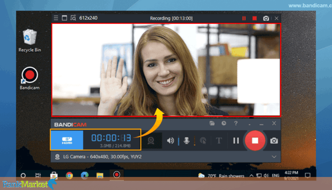Minimize the Bandicam main window
The image size is (332, 190).
[x=261, y=124]
